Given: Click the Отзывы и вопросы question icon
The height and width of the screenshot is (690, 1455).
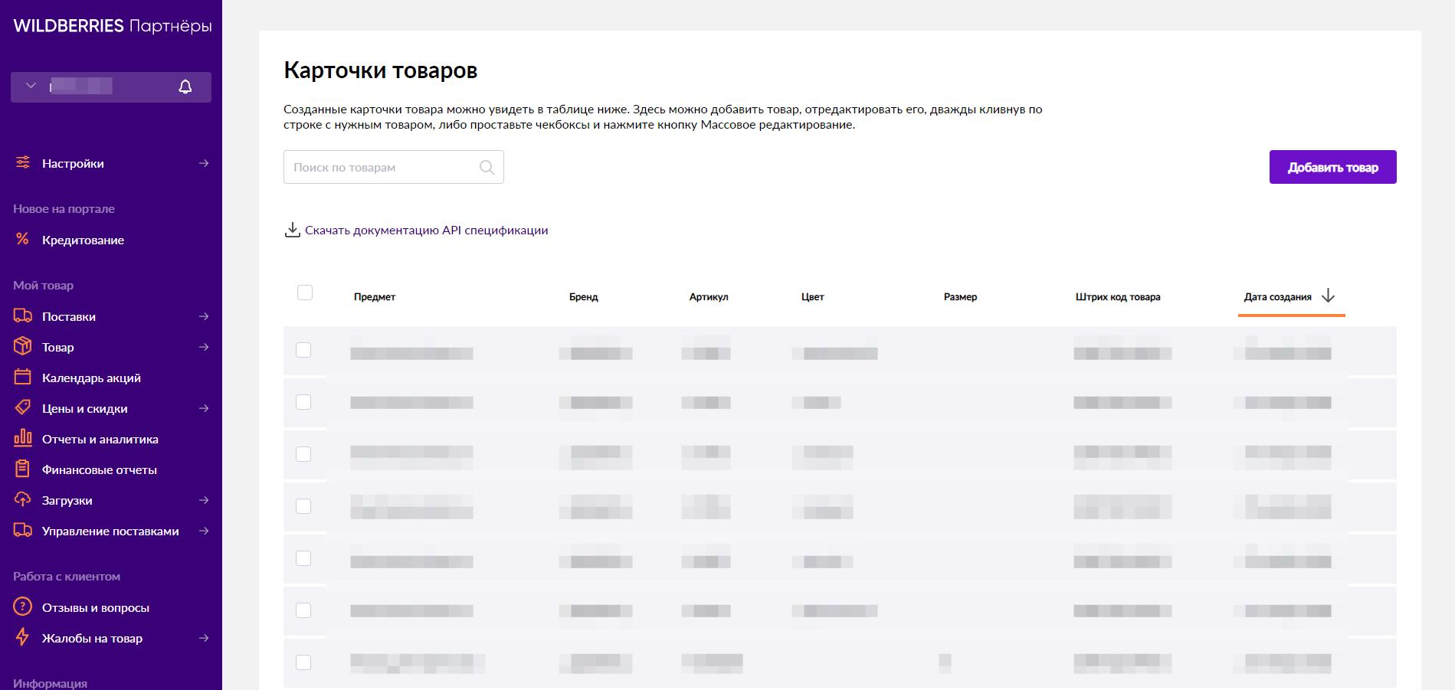Looking at the screenshot, I should pos(23,607).
